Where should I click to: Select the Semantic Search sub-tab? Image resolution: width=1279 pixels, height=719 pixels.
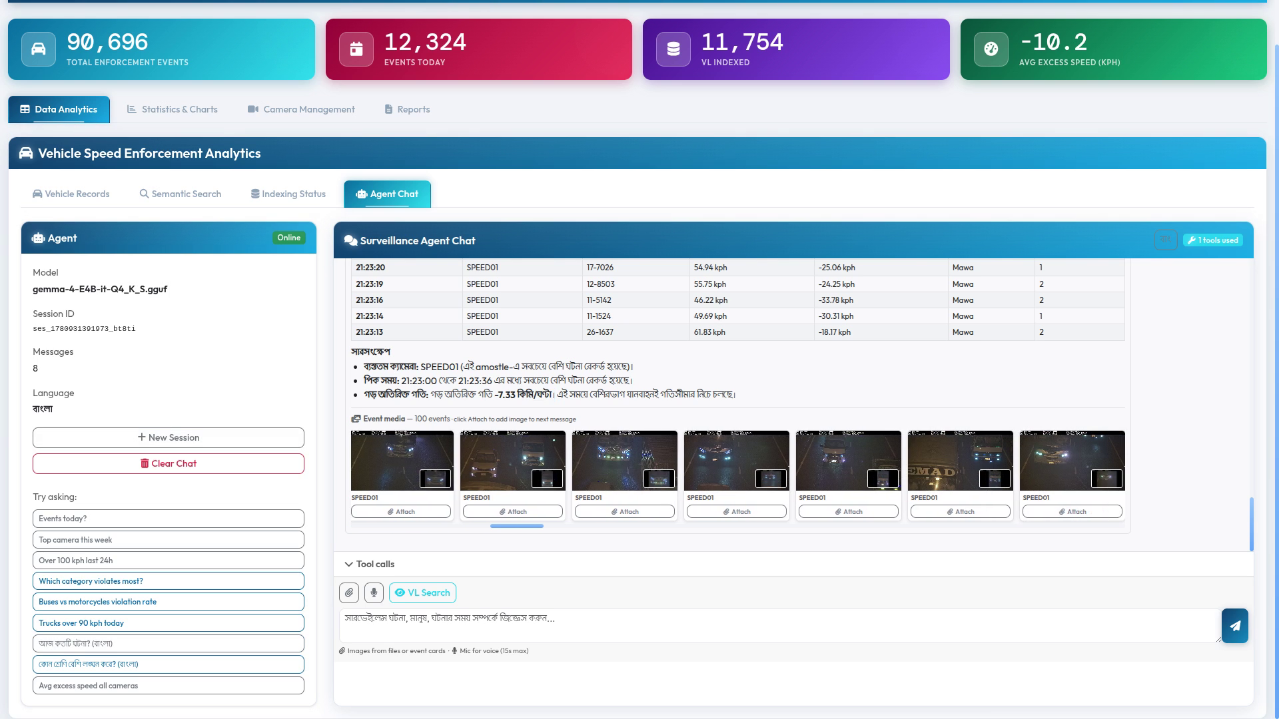tap(180, 194)
